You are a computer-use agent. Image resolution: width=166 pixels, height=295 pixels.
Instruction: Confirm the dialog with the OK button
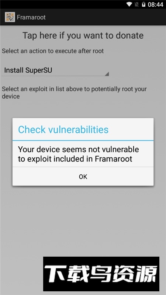point(83,177)
